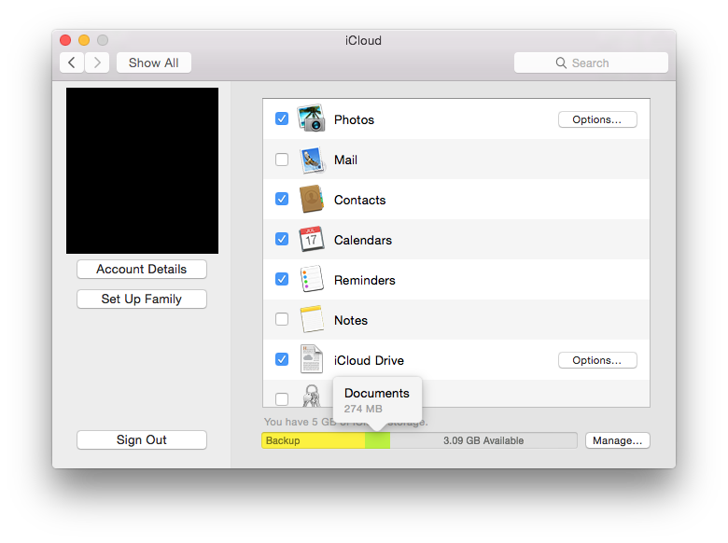Minimize the iCloud preferences window

[x=84, y=40]
